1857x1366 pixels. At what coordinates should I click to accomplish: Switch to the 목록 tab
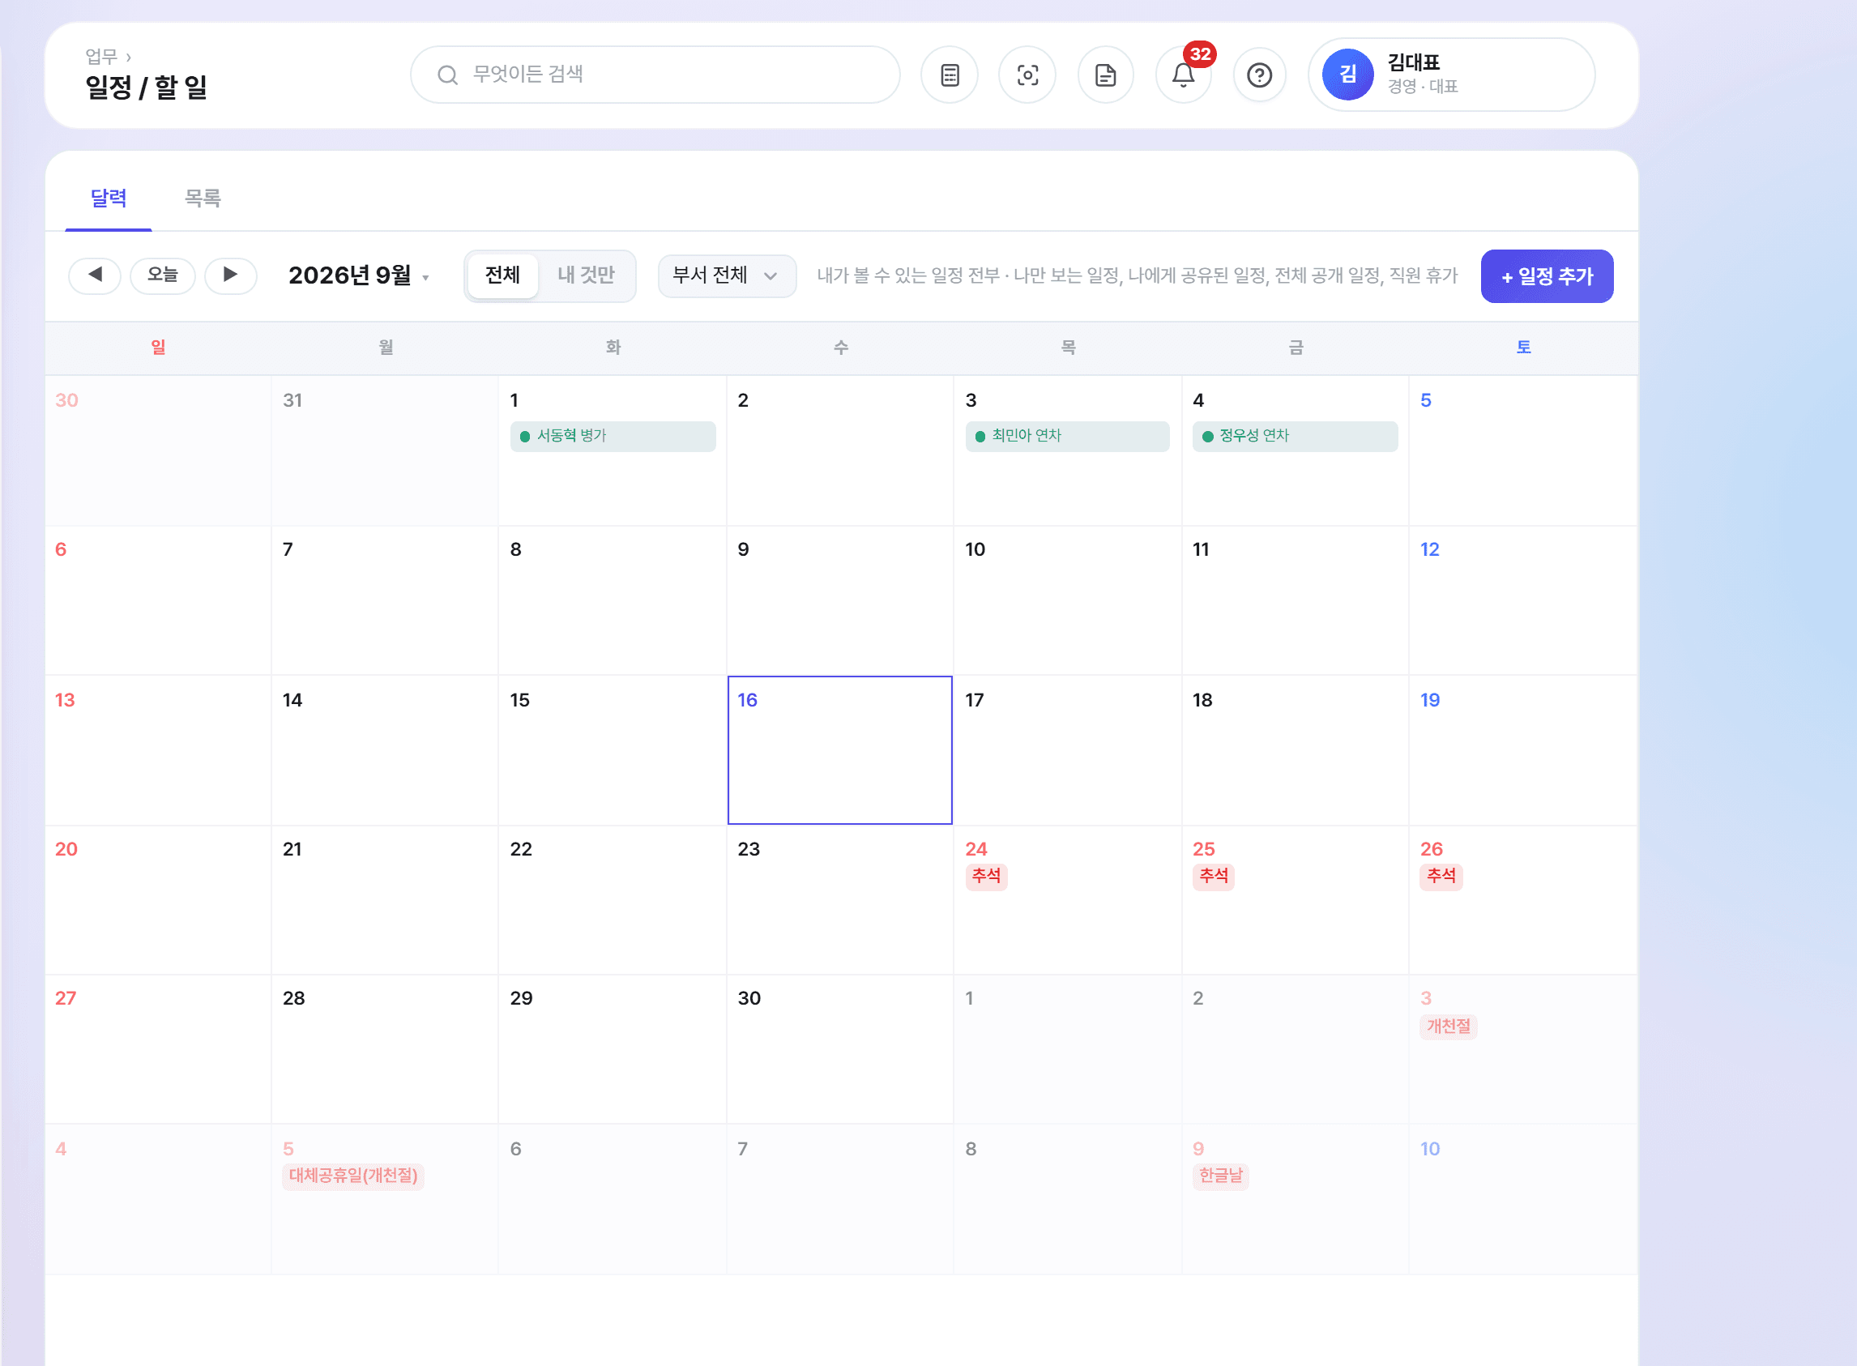point(203,198)
